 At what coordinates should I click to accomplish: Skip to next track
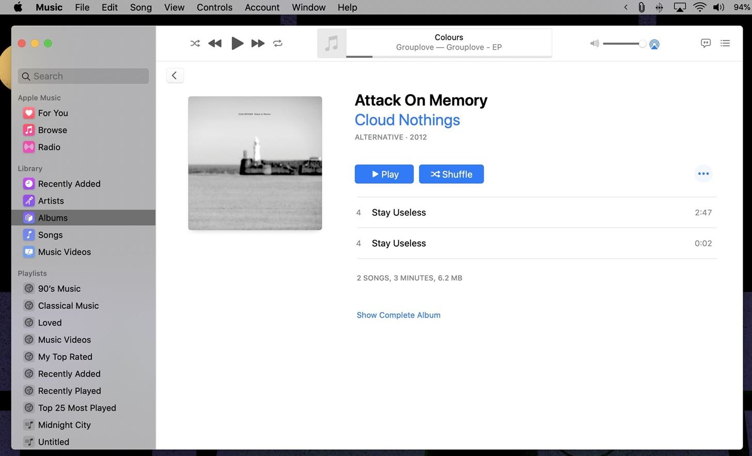(x=258, y=43)
